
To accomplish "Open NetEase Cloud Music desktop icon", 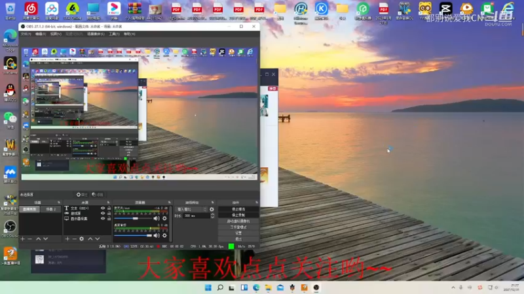I will tap(31, 10).
